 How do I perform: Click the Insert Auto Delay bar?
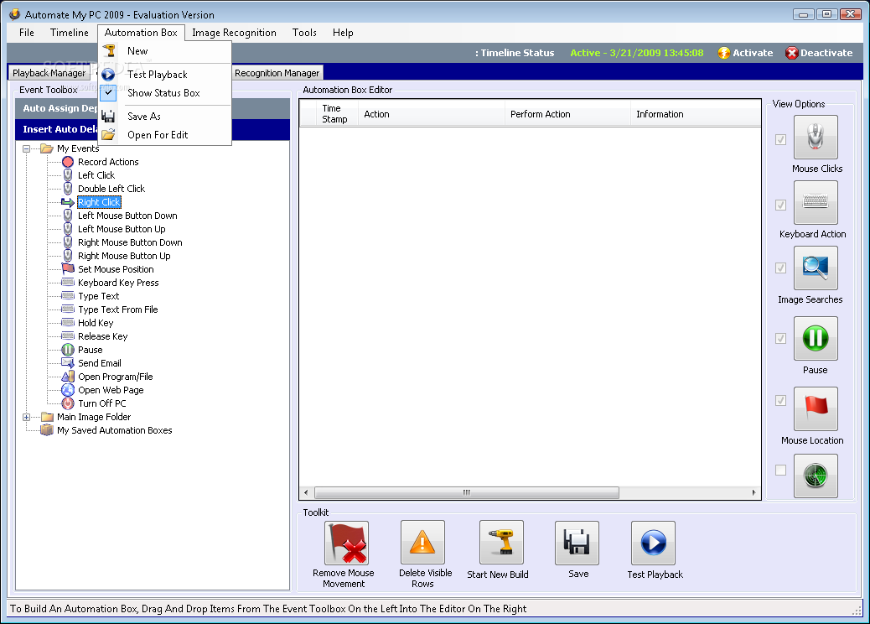coord(57,129)
